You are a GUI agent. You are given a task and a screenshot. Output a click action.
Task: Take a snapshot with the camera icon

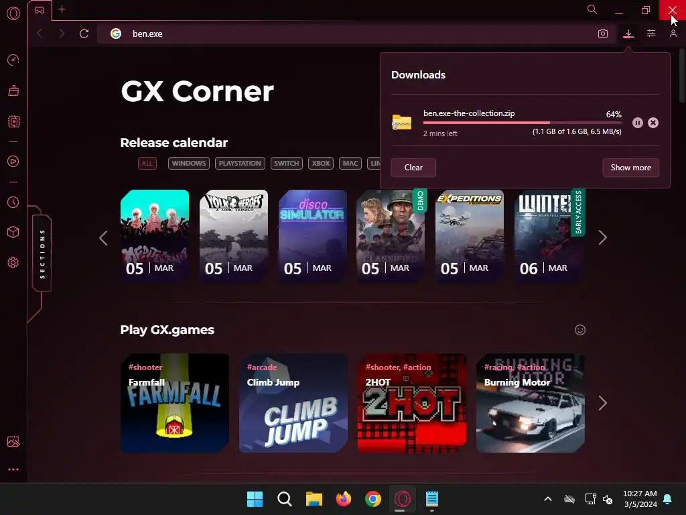click(603, 34)
